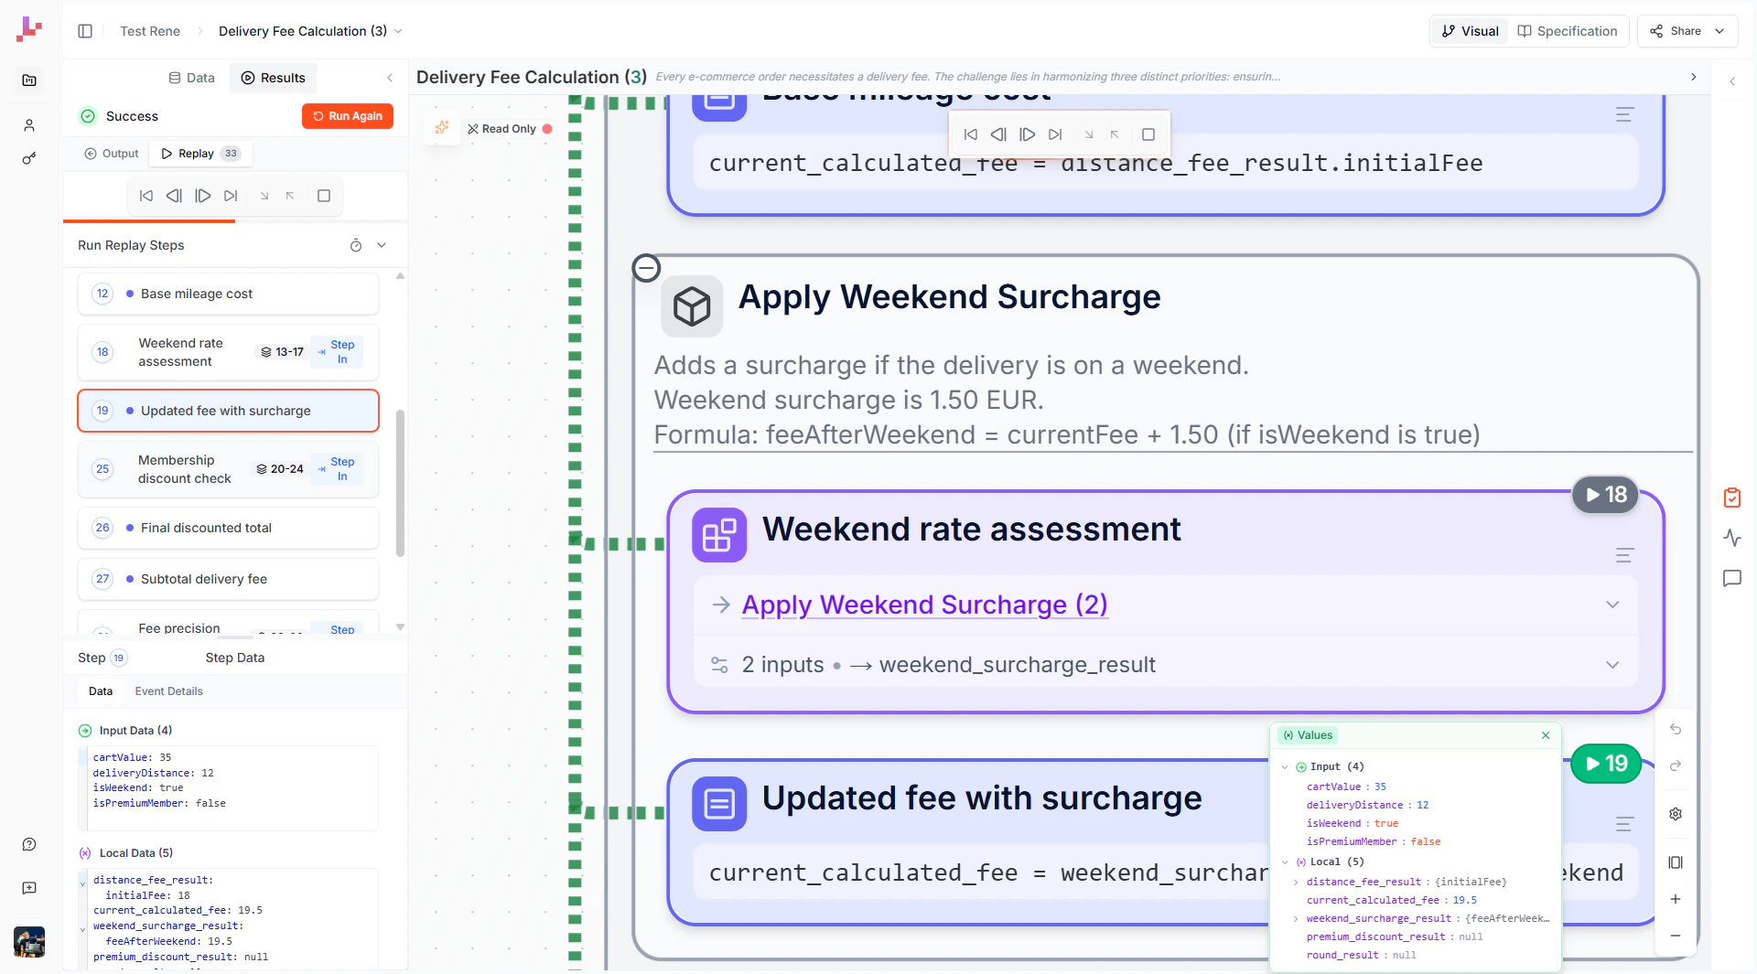Open the key credentials icon in left rail
The width and height of the screenshot is (1757, 974).
click(29, 158)
